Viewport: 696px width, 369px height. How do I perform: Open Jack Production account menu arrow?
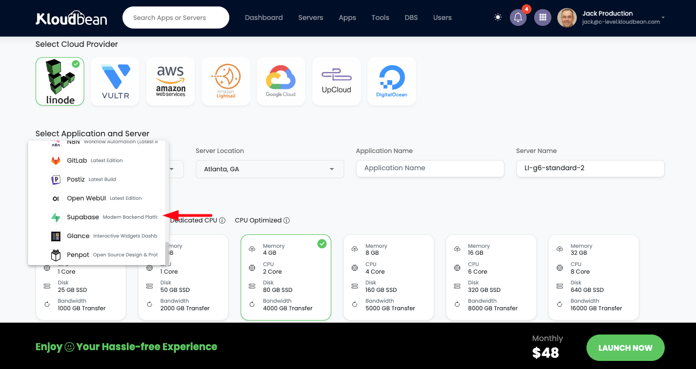[663, 18]
